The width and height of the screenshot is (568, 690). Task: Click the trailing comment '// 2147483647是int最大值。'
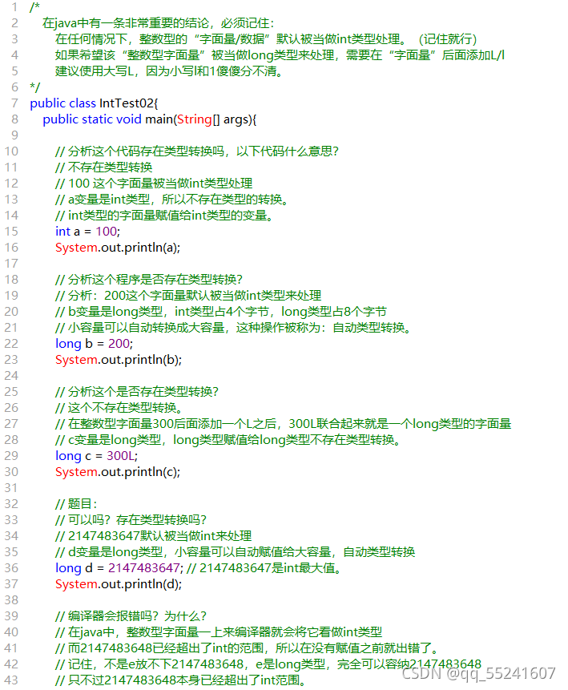pyautogui.click(x=264, y=568)
